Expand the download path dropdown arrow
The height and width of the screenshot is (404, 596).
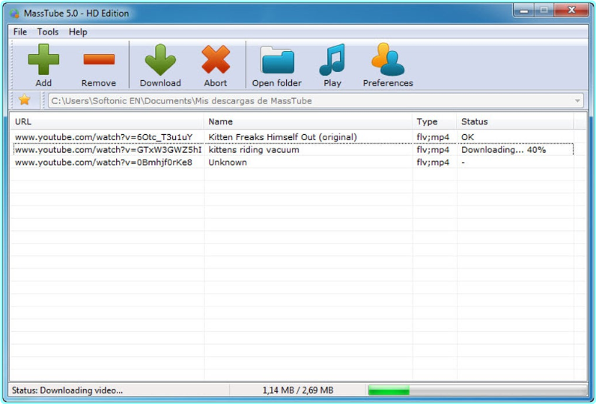(x=577, y=100)
